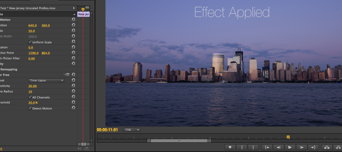Click the 'Detect Motion' label
This screenshot has width=342, height=152.
coord(42,108)
